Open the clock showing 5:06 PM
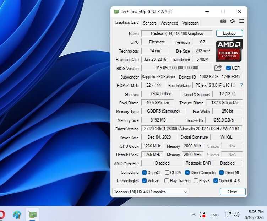 click(x=254, y=215)
